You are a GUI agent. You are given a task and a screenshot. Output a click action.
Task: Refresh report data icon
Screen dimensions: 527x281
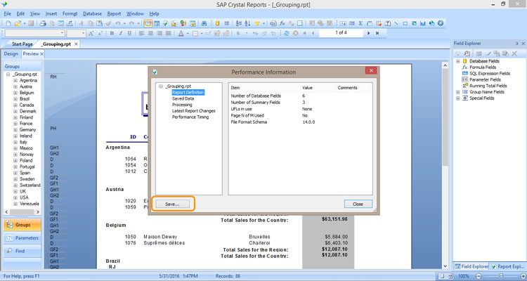point(287,33)
